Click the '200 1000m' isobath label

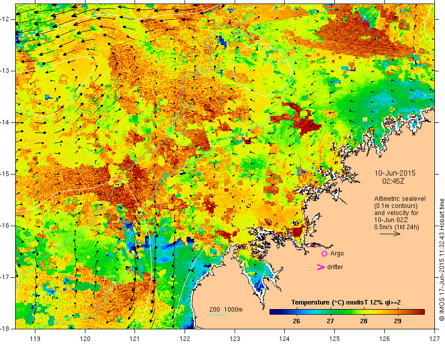(226, 310)
